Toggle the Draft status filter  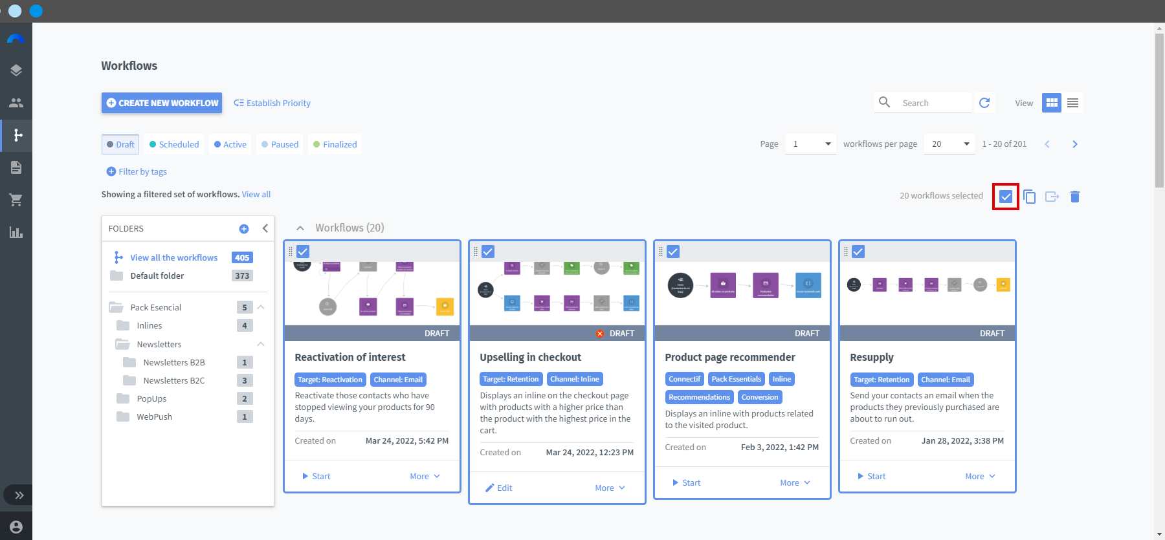120,144
